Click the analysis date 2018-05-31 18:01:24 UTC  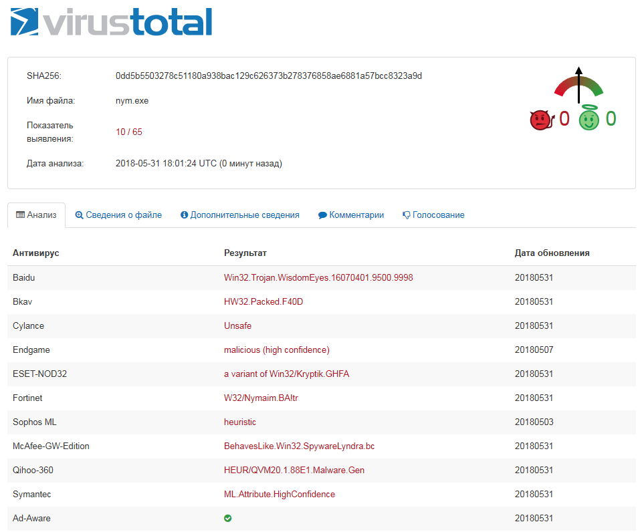point(166,164)
